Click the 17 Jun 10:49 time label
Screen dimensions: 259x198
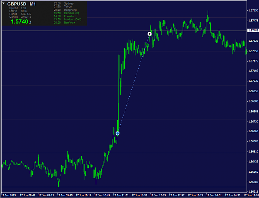point(102,196)
